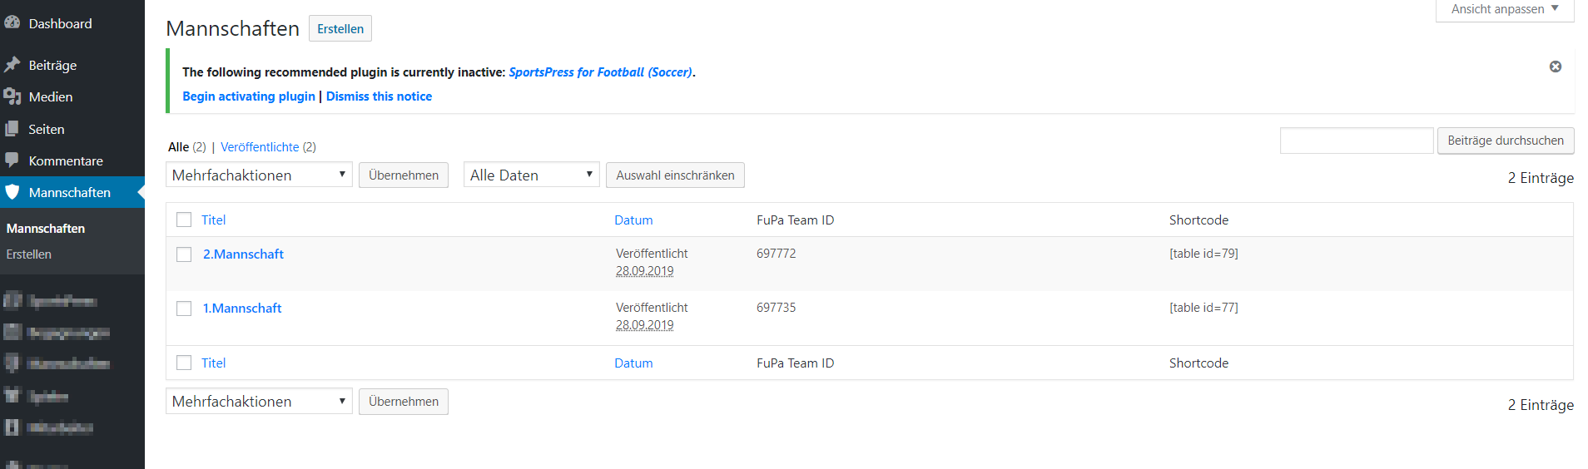Toggle the select-all checkbox in the table footer
1588x469 pixels.
pos(184,363)
